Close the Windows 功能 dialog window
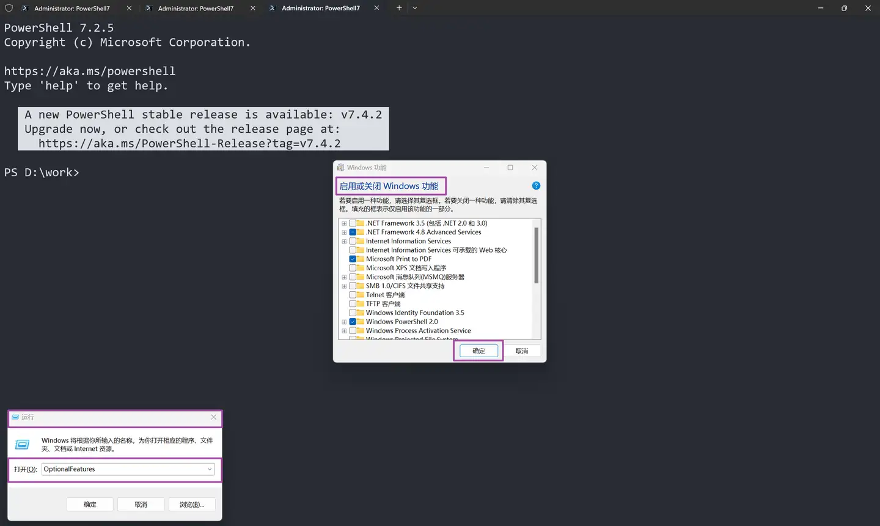The height and width of the screenshot is (526, 880). click(x=535, y=168)
